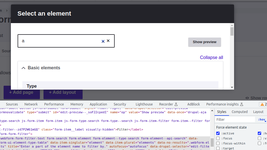Click the warning triangle issues badge
The height and width of the screenshot is (150, 267).
(x=262, y=104)
